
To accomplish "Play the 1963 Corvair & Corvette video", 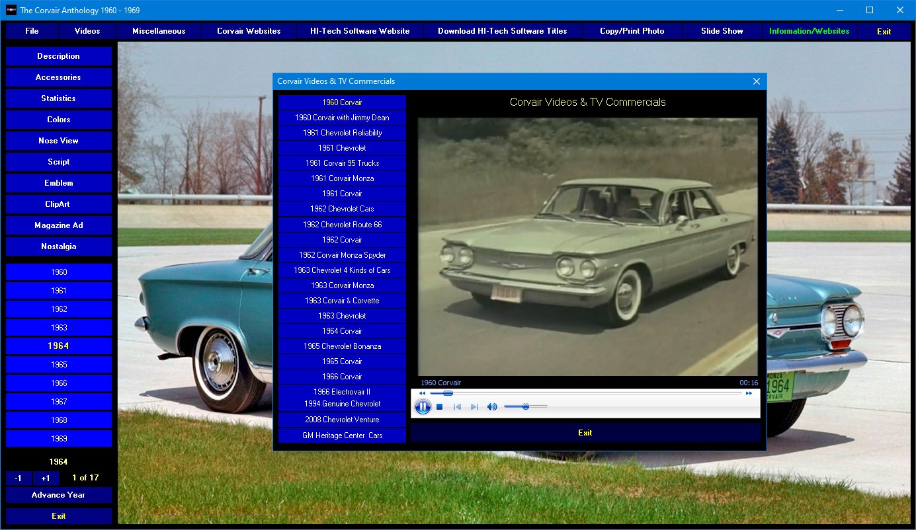I will pyautogui.click(x=342, y=301).
